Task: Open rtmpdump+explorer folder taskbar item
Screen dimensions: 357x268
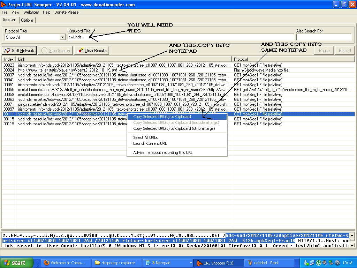Action: 116,263
